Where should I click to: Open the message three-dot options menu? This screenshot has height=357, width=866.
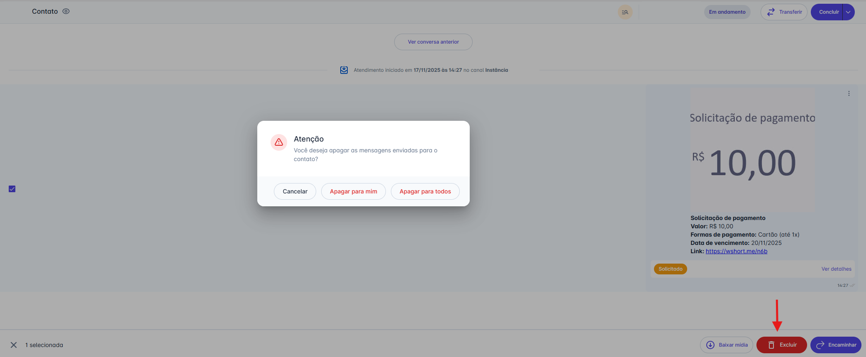tap(849, 93)
